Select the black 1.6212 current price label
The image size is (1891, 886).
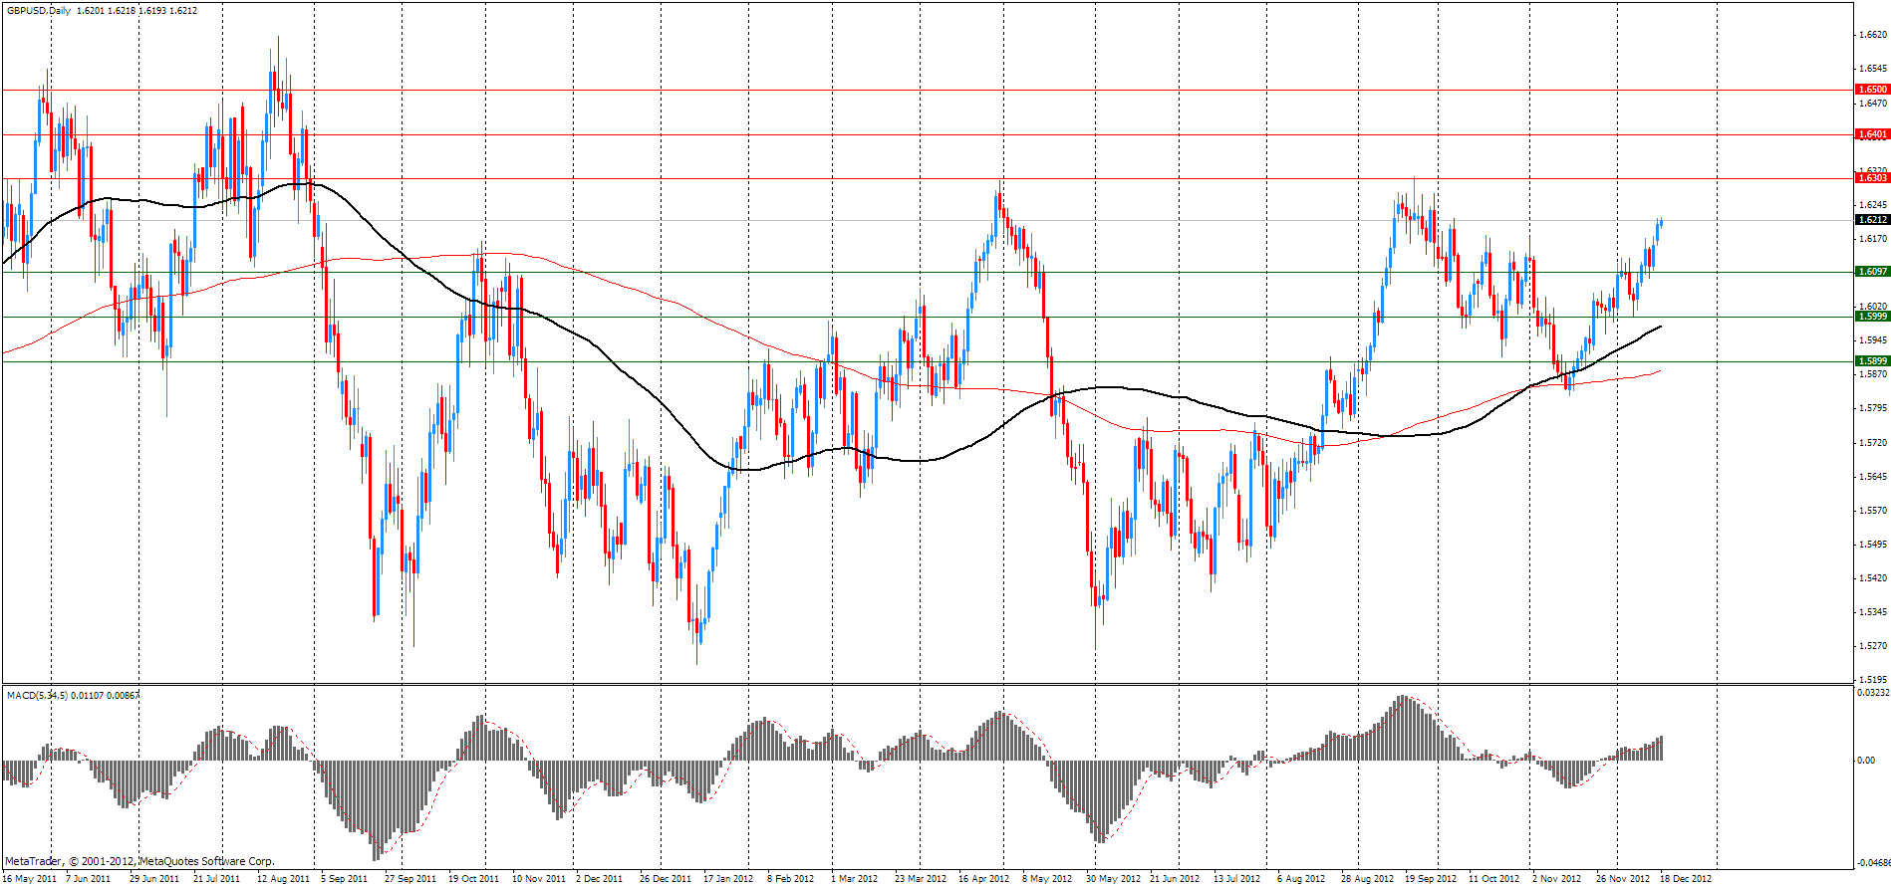coord(1872,220)
